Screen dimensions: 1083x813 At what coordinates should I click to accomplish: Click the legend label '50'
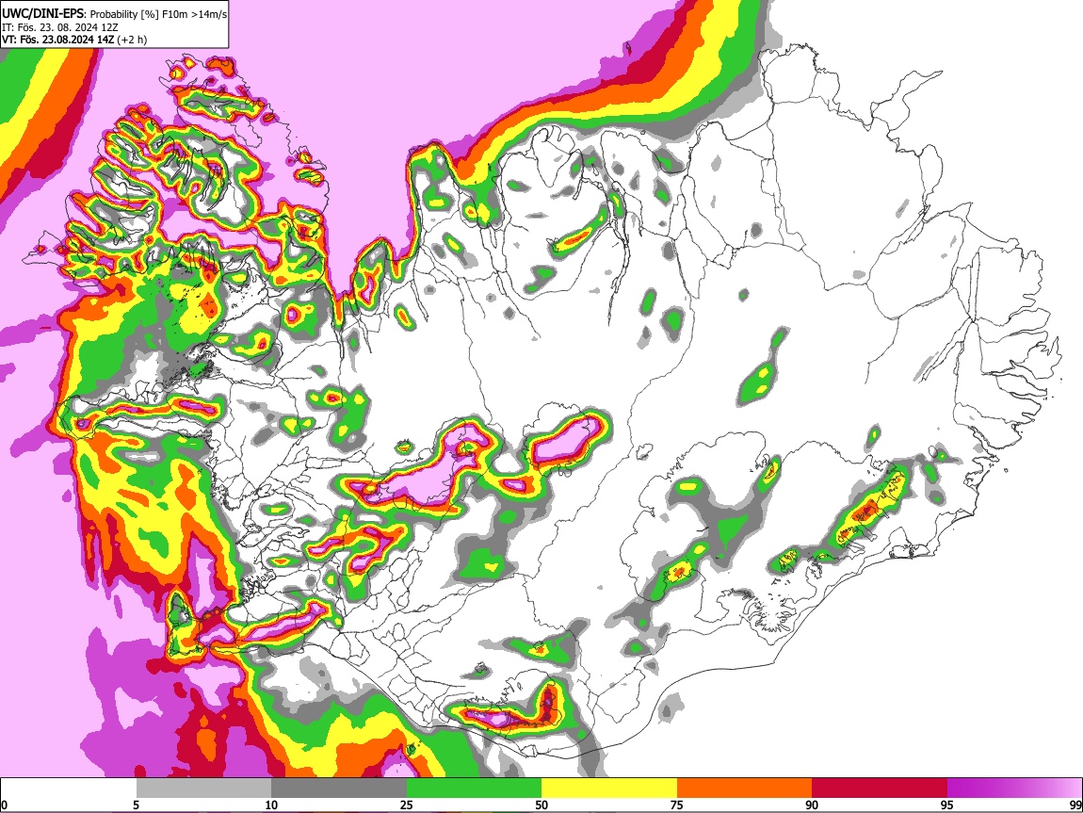coord(541,805)
